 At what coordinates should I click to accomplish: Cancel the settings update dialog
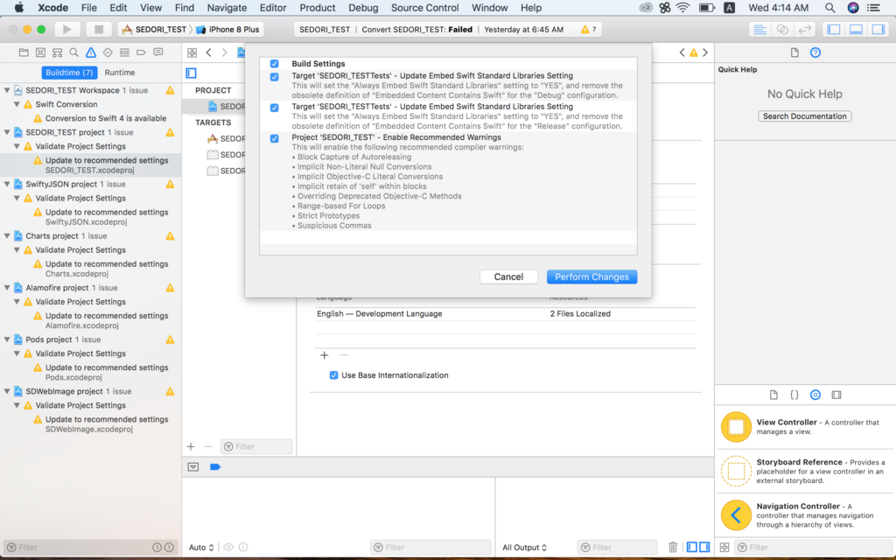click(508, 276)
